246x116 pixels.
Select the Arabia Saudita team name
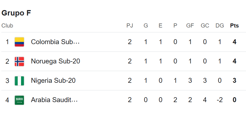pyautogui.click(x=54, y=100)
